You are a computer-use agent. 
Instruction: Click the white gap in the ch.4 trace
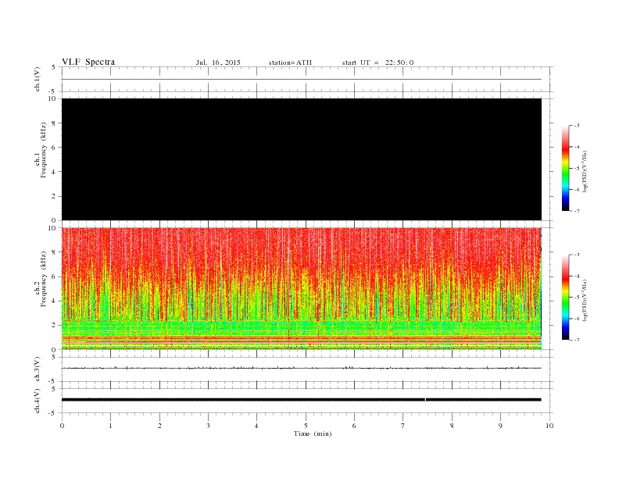[x=425, y=400]
